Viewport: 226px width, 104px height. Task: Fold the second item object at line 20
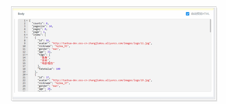coord(27,74)
